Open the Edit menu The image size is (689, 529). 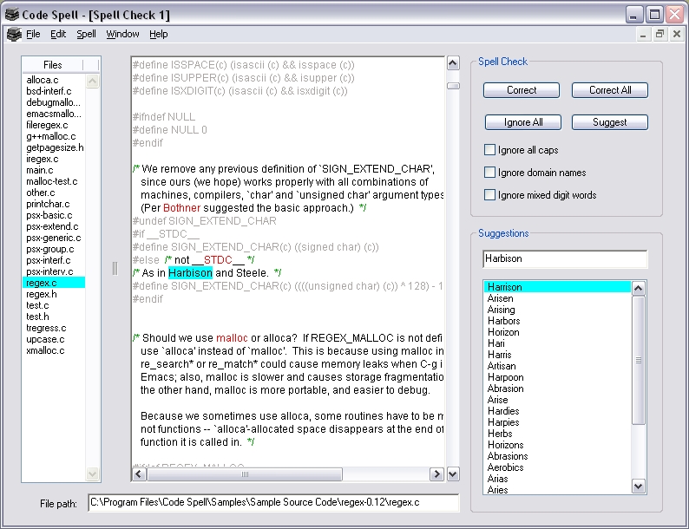58,34
